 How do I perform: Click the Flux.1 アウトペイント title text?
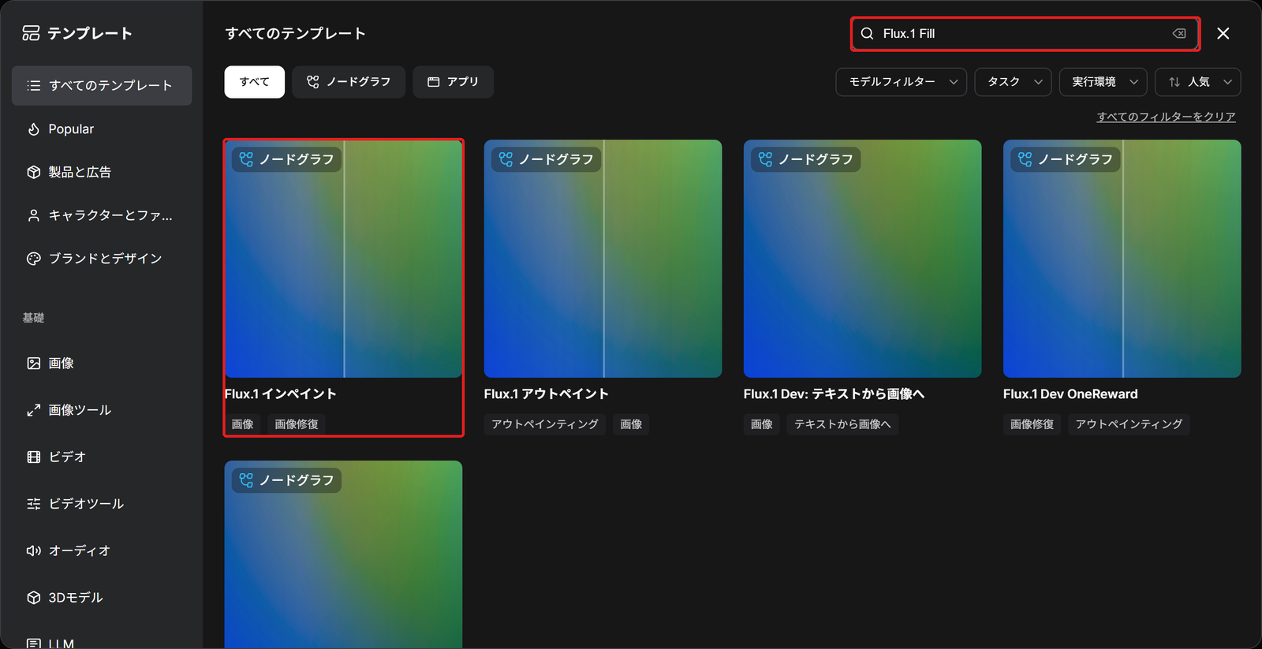(546, 394)
